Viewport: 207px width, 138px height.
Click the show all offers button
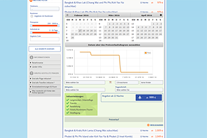44,49
